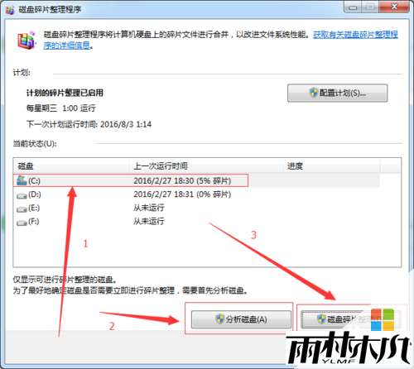Sort by 上一次运行时间 column header

206,166
